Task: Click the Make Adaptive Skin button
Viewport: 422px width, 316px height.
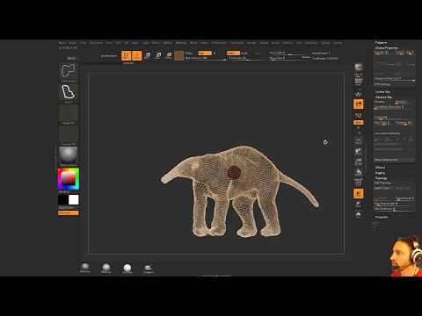Action: coord(394,160)
